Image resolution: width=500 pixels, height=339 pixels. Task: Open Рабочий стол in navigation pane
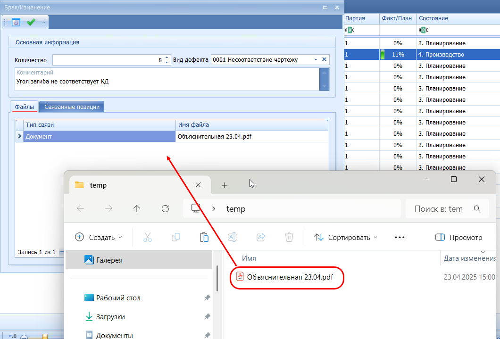(x=118, y=298)
